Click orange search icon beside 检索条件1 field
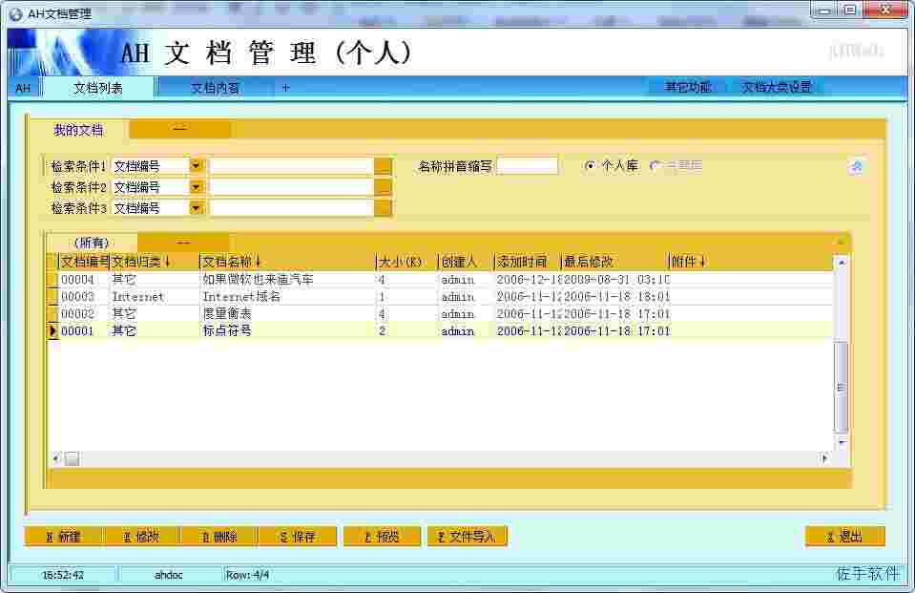Screen dimensions: 915x593 coord(383,165)
